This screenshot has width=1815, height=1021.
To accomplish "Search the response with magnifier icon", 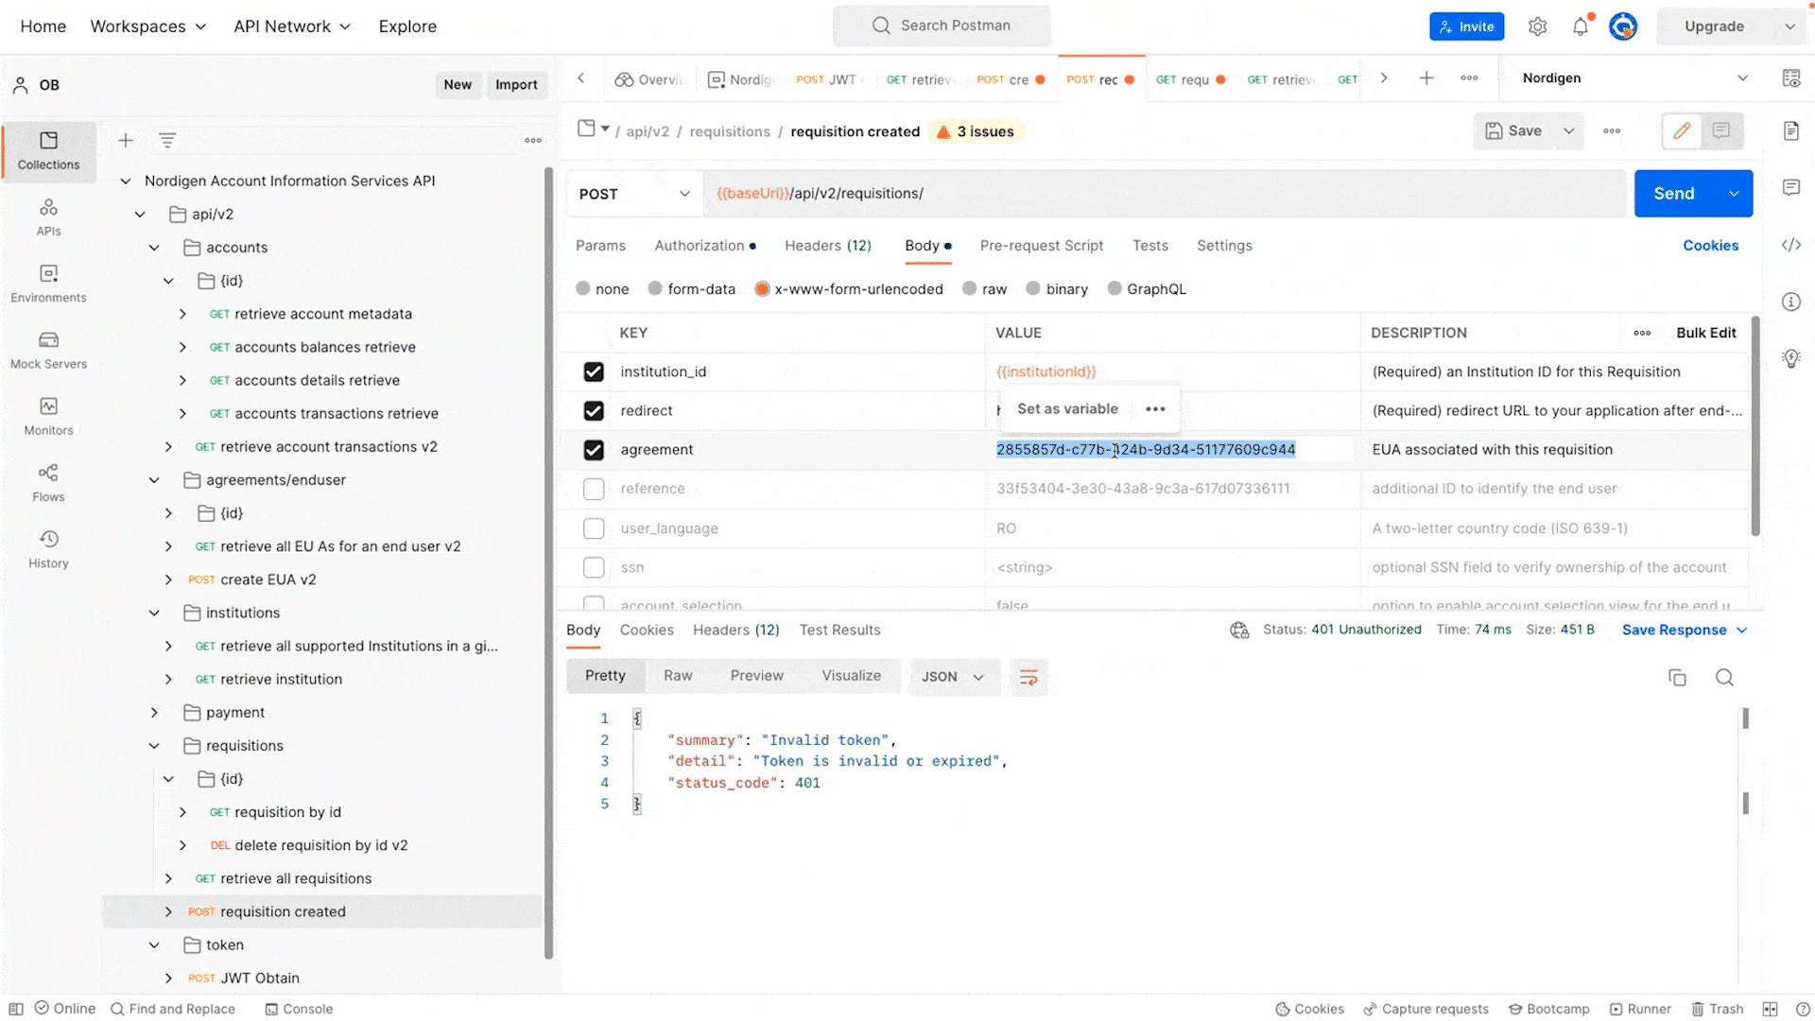I will coord(1724,677).
